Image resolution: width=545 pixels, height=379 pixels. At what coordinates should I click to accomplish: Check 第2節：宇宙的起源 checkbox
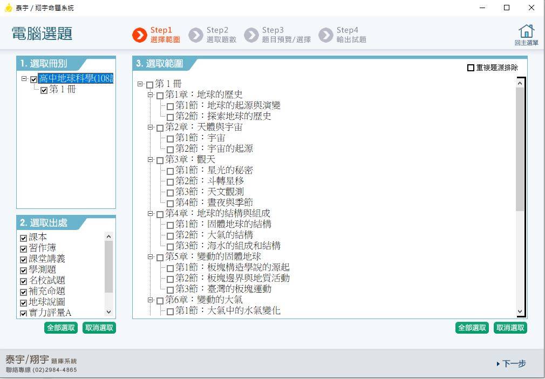[x=171, y=150]
